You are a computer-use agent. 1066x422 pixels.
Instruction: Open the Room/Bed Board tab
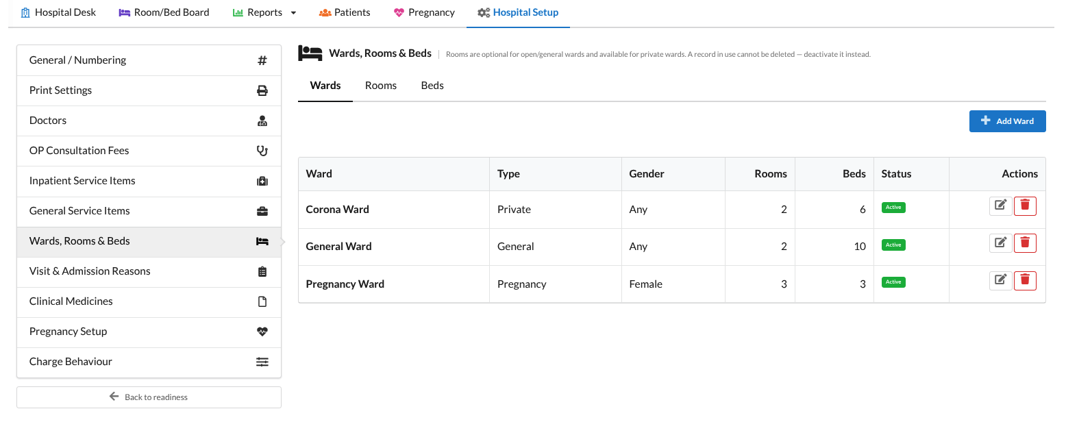(x=164, y=12)
